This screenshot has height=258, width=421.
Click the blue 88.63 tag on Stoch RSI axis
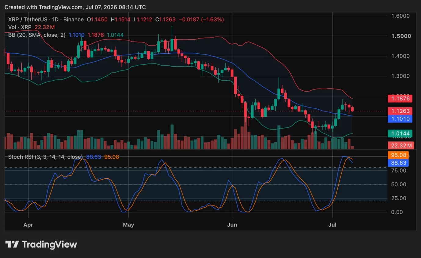pyautogui.click(x=398, y=163)
